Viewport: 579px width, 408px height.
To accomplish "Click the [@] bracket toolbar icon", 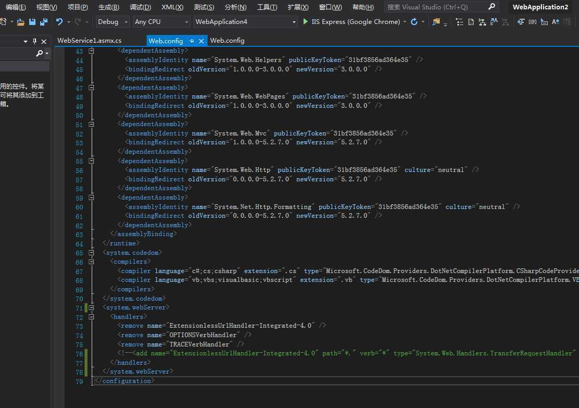I will [x=533, y=22].
